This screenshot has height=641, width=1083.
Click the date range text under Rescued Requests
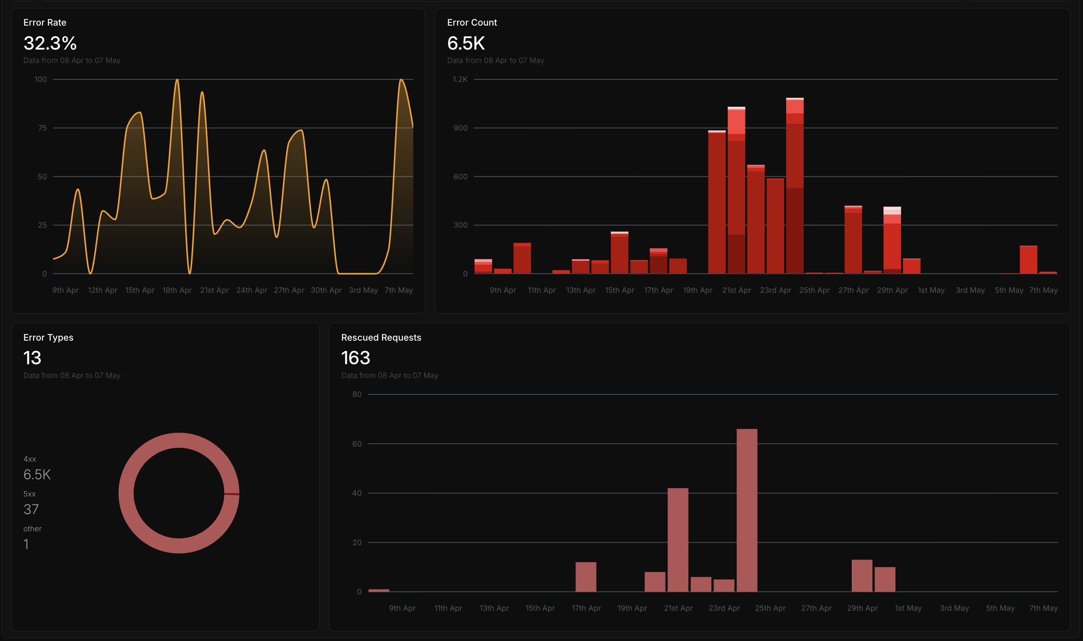coord(390,376)
